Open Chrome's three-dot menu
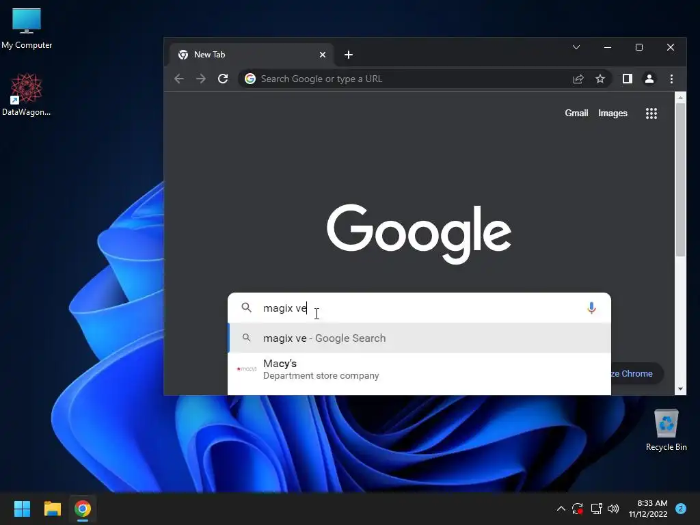Viewport: 700px width, 525px height. 671,79
